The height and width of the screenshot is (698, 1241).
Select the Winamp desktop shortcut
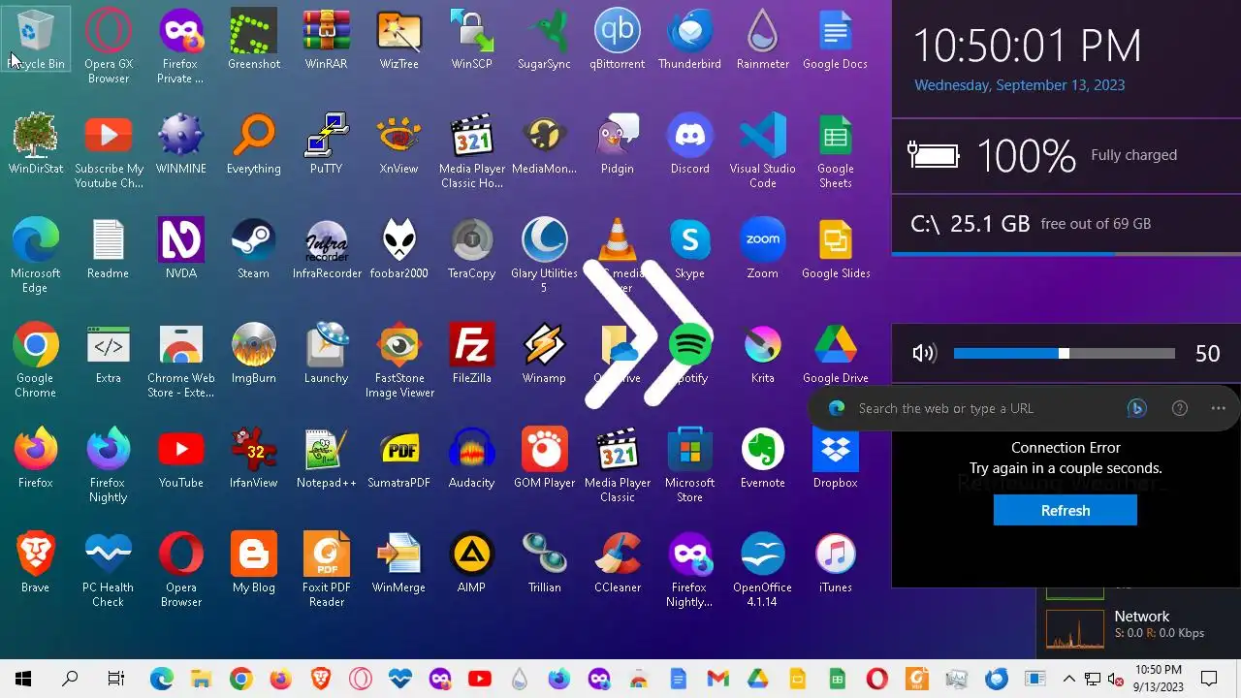(x=545, y=353)
